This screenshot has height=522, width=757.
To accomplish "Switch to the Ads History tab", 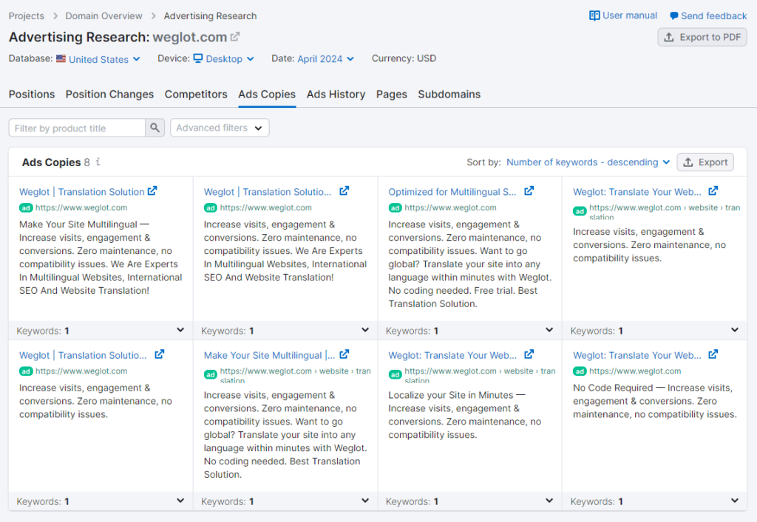I will [336, 95].
